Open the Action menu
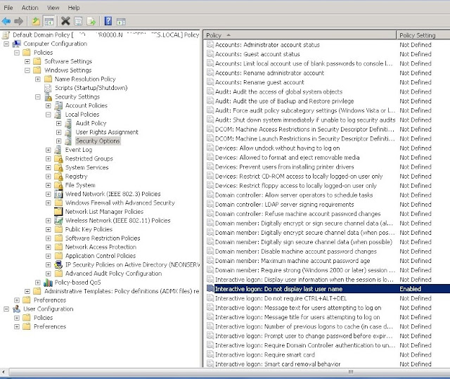The width and height of the screenshot is (450, 379). pyautogui.click(x=30, y=8)
